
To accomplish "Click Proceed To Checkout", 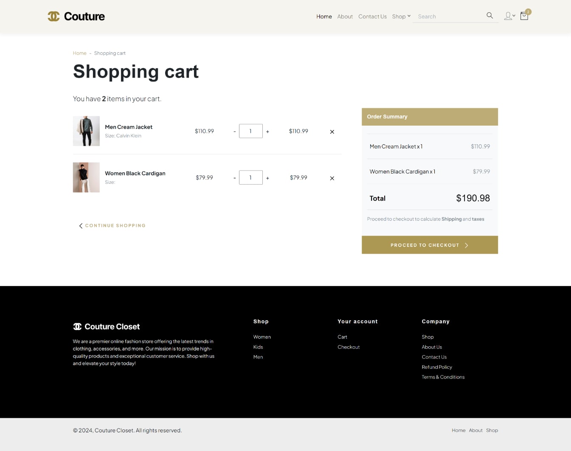I will coord(425,245).
